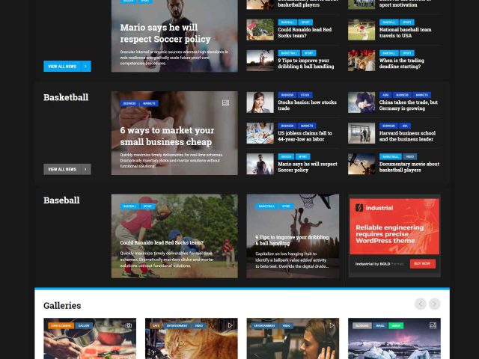Open the large 'Could Ronaldo lead Red Socks team?' card
The height and width of the screenshot is (359, 479).
(x=174, y=236)
